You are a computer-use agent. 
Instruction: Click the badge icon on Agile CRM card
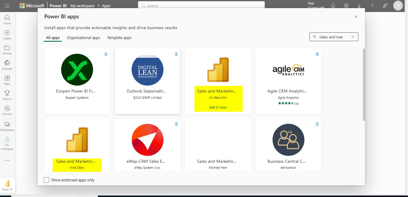(317, 54)
